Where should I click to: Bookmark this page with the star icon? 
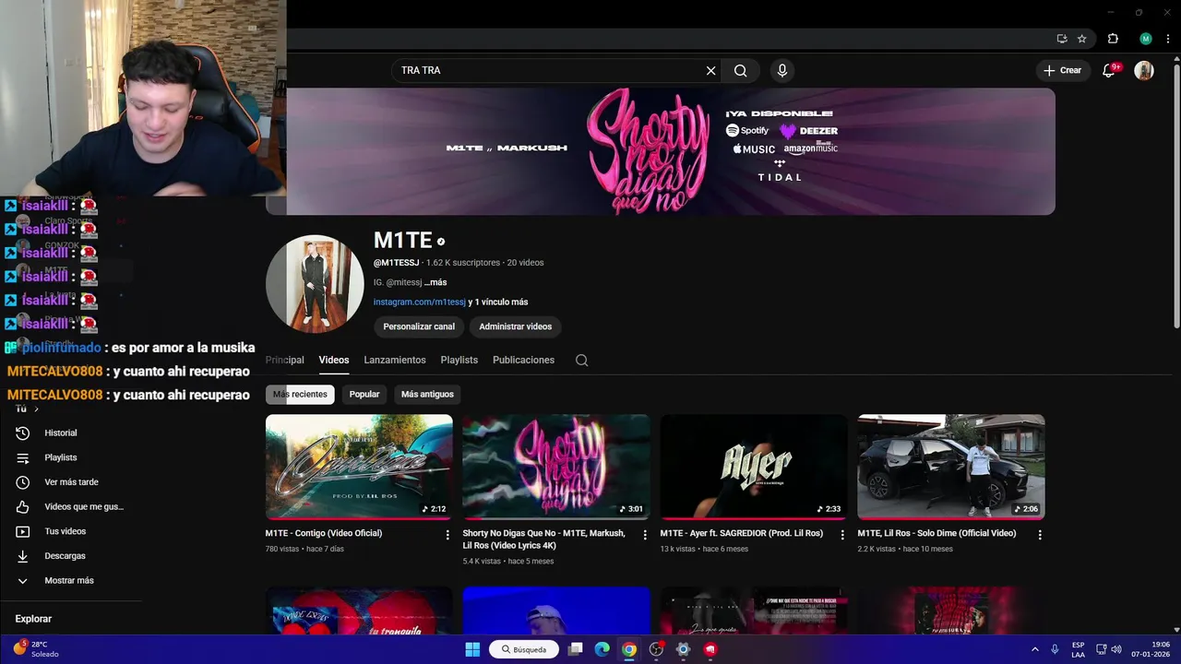[x=1081, y=39]
